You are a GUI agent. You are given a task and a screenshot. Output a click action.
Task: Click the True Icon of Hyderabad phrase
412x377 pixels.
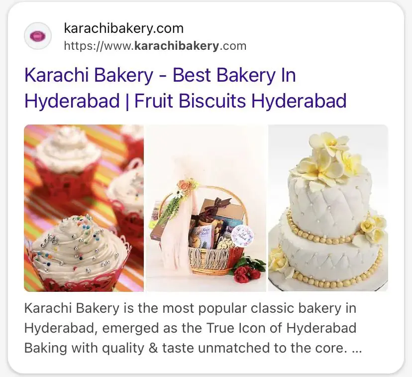pos(281,328)
